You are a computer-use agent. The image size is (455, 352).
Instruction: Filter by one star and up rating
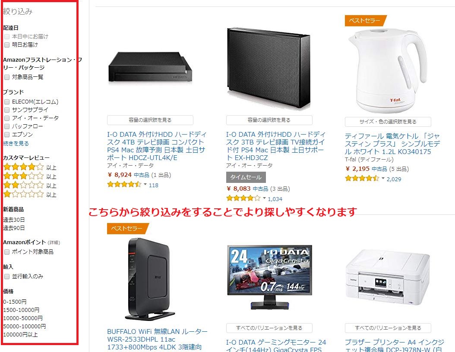coord(30,194)
